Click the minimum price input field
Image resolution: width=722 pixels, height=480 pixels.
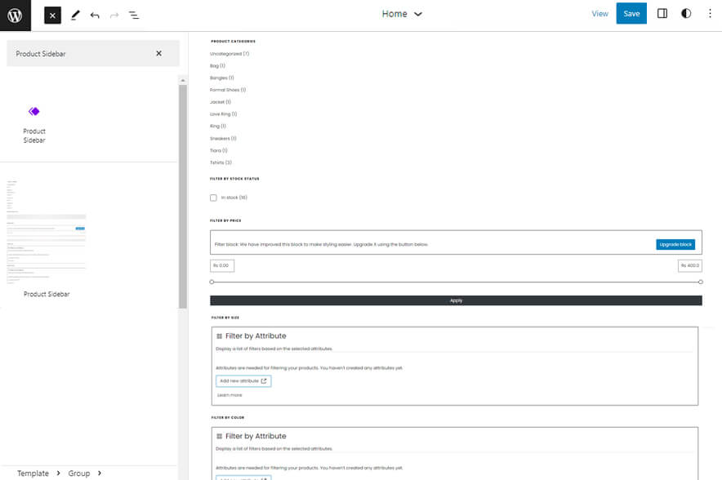click(x=221, y=265)
